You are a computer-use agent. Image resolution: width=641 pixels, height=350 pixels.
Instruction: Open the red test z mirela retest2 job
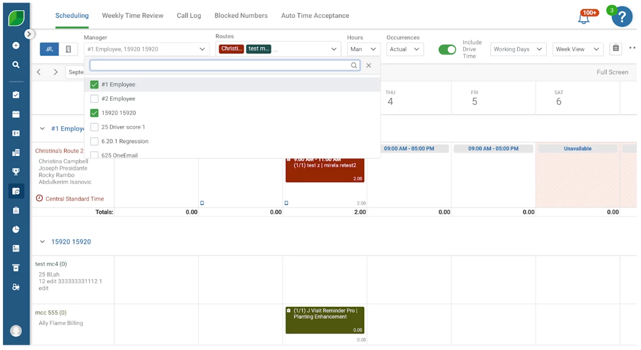325,170
